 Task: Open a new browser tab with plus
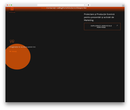[123, 6]
